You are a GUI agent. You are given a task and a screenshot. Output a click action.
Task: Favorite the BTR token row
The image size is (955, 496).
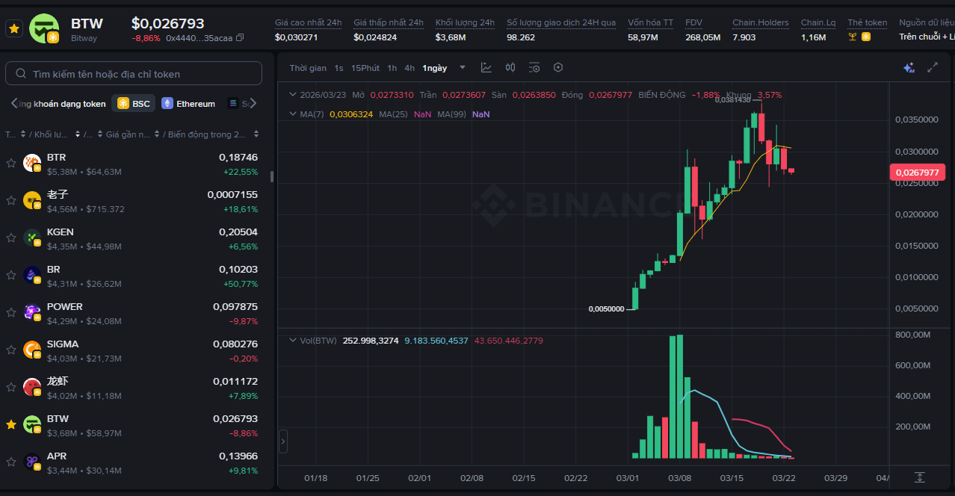click(x=11, y=163)
